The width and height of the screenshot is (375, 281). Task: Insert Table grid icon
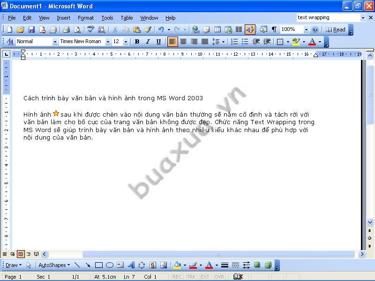(217, 30)
